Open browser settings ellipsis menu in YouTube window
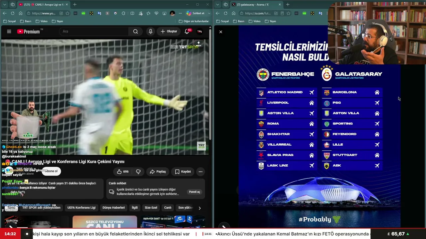 [181, 13]
